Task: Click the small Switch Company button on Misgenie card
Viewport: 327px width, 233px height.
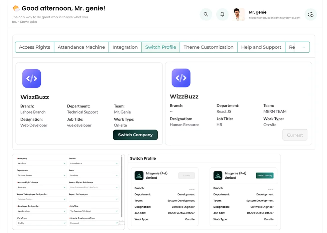Action: click(265, 175)
